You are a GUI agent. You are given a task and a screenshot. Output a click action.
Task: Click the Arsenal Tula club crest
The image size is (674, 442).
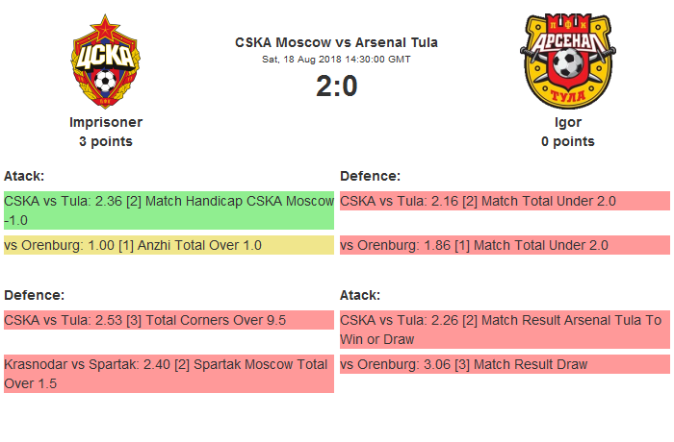567,61
